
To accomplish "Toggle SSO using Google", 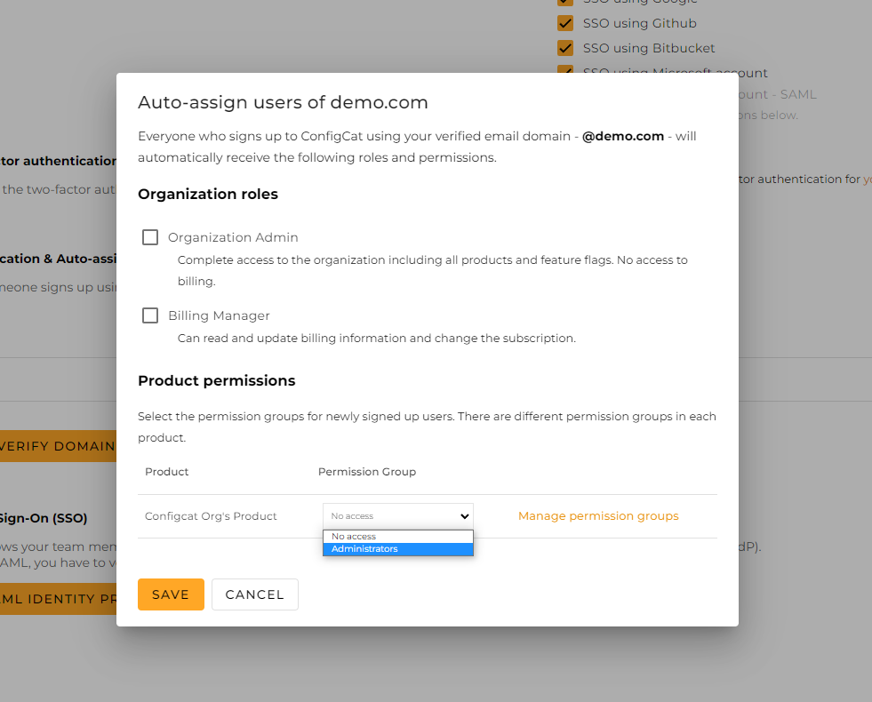I will pyautogui.click(x=565, y=2).
